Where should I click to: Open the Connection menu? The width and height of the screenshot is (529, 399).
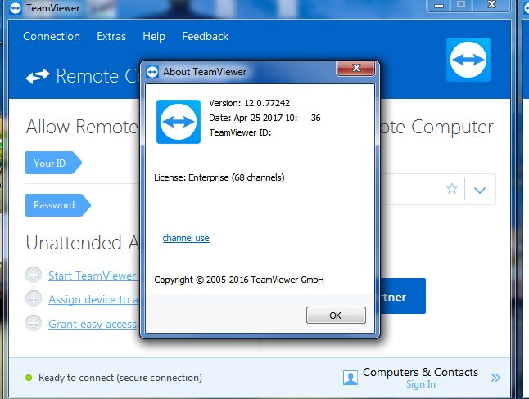click(52, 37)
